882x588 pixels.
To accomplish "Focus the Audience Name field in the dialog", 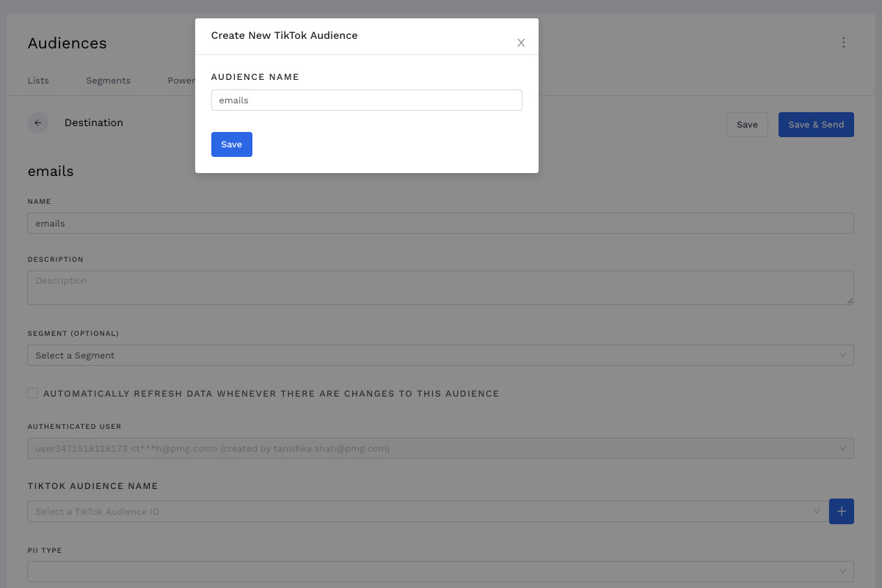I will coord(366,100).
